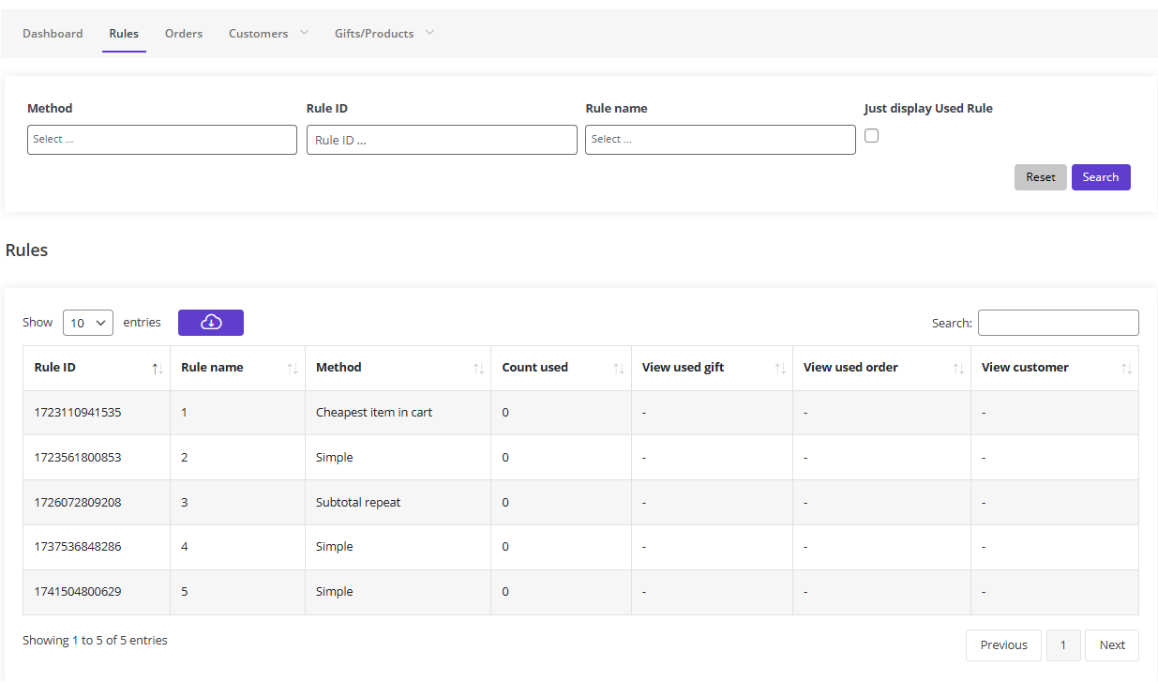1158x682 pixels.
Task: Click Next pagination button
Action: click(1111, 645)
